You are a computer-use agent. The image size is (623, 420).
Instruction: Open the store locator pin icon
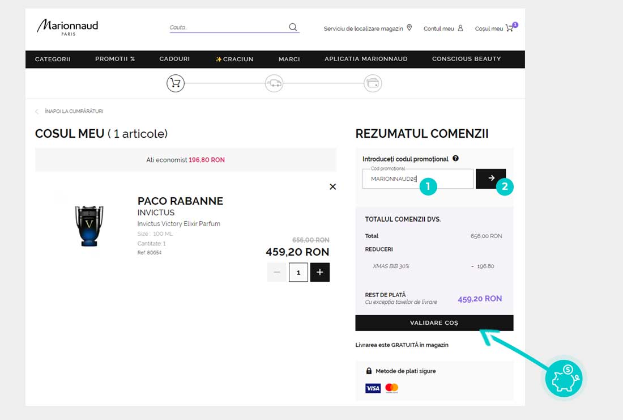pyautogui.click(x=409, y=28)
